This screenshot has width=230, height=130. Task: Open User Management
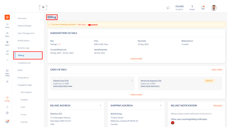26,33
